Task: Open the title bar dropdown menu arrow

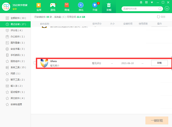Action: pos(152,2)
